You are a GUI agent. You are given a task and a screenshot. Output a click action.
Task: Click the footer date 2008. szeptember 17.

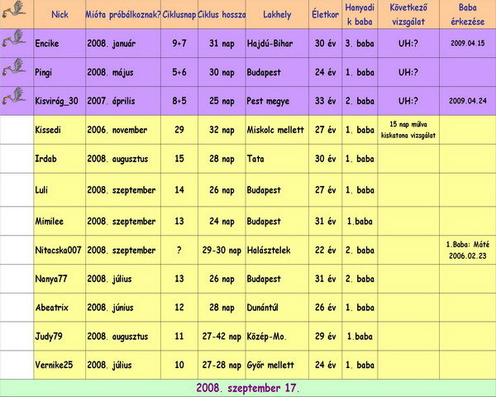(x=248, y=388)
